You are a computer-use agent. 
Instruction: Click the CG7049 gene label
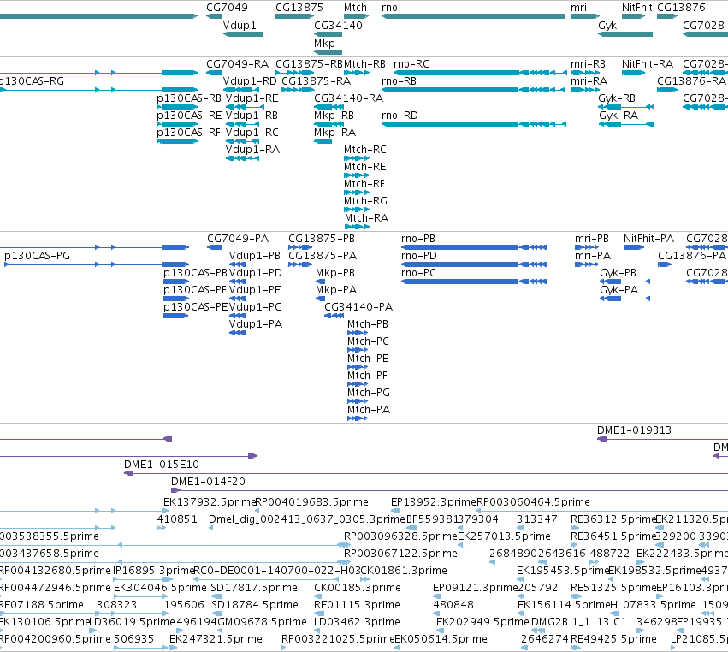tap(227, 8)
